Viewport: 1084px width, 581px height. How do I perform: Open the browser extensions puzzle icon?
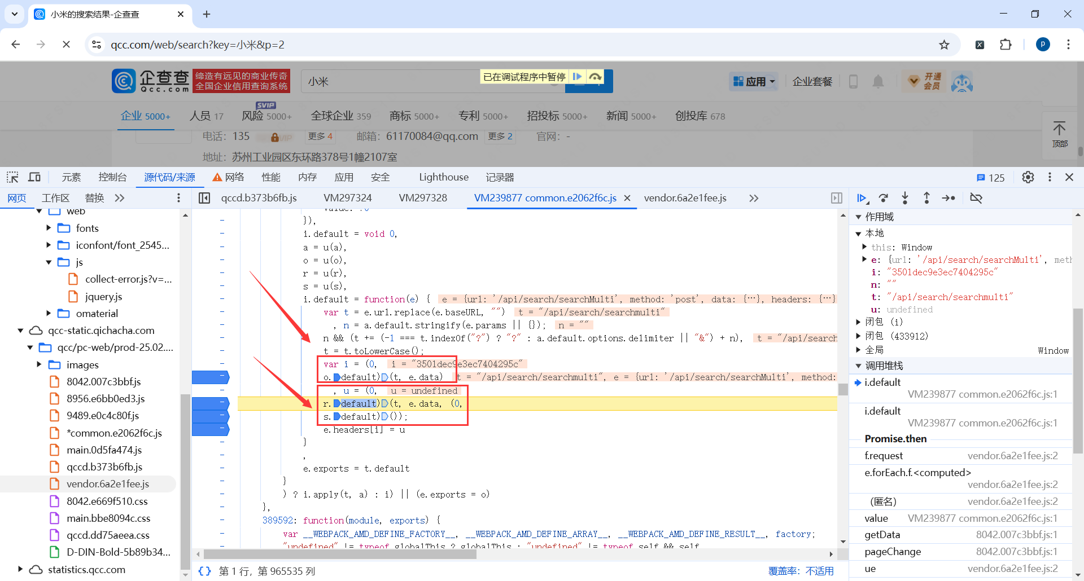[x=1006, y=45]
